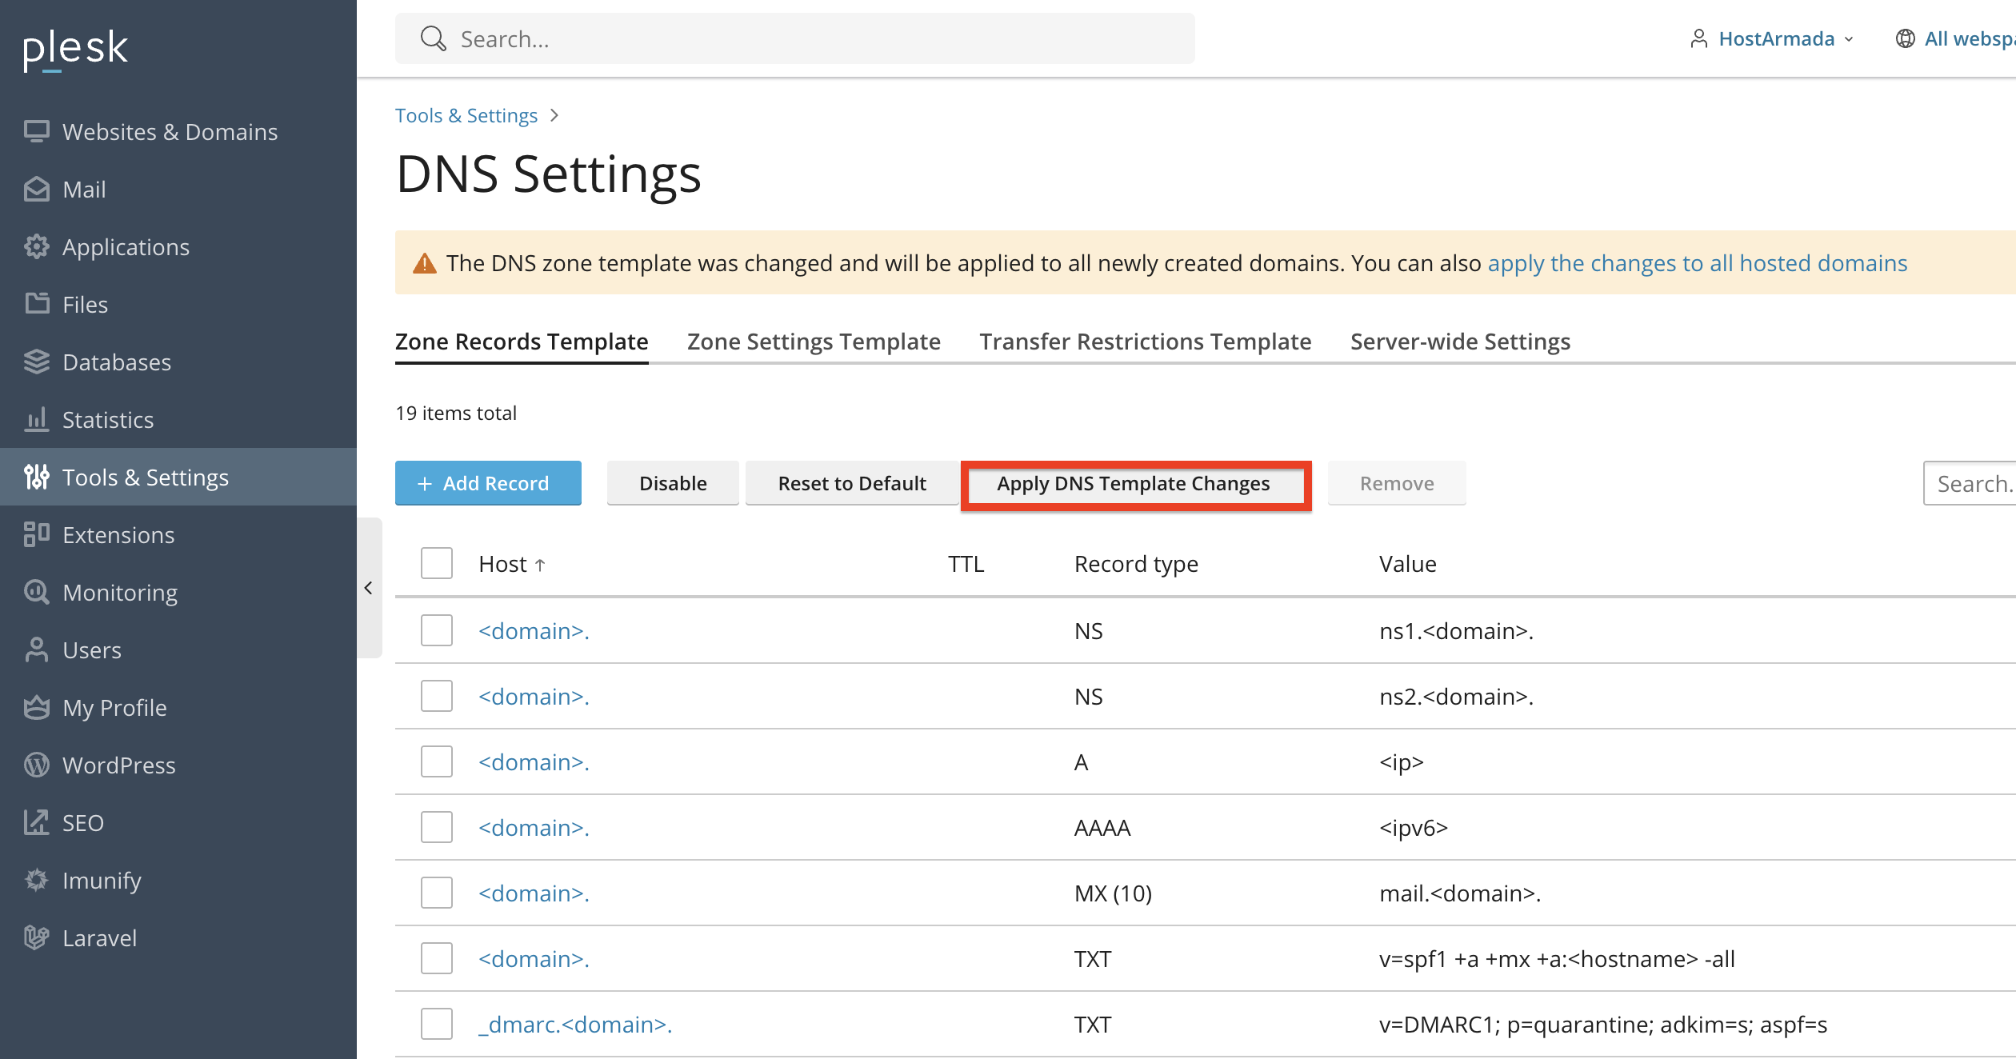The width and height of the screenshot is (2016, 1059).
Task: Follow apply the changes to all hosted domains link
Action: point(1698,264)
